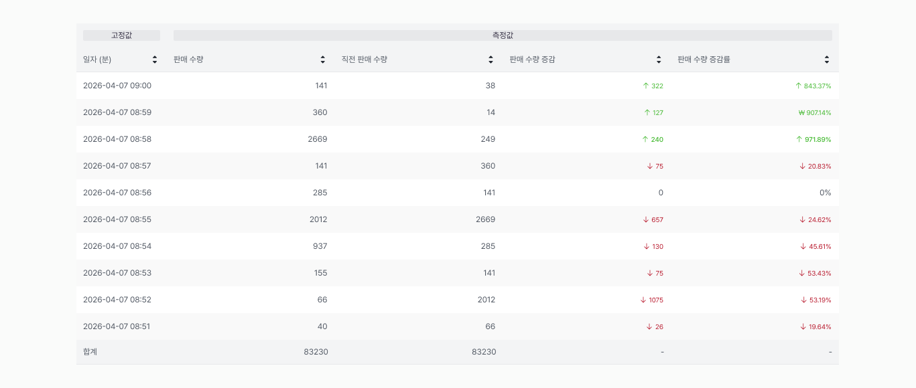Click the sort icon beside 판매 수량 증감률

pos(826,59)
